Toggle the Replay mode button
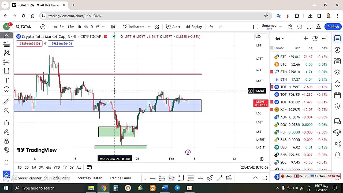 194,27
